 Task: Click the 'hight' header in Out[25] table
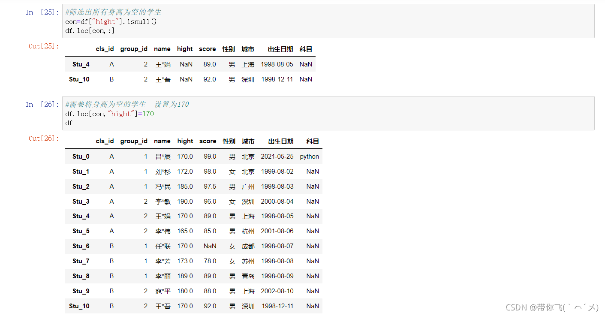pyautogui.click(x=185, y=49)
